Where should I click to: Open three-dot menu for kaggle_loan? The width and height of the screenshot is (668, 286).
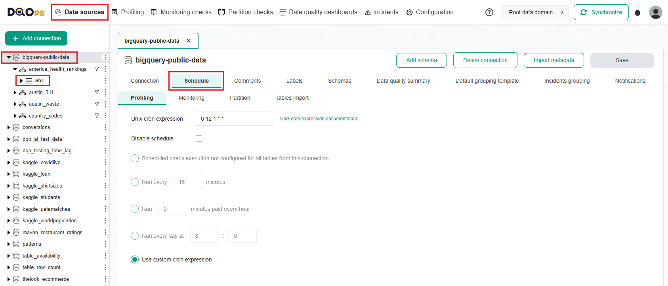click(105, 174)
